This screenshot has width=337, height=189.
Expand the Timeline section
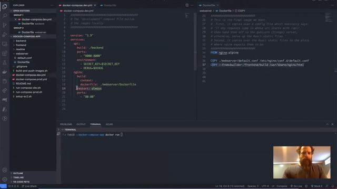click(x=18, y=177)
